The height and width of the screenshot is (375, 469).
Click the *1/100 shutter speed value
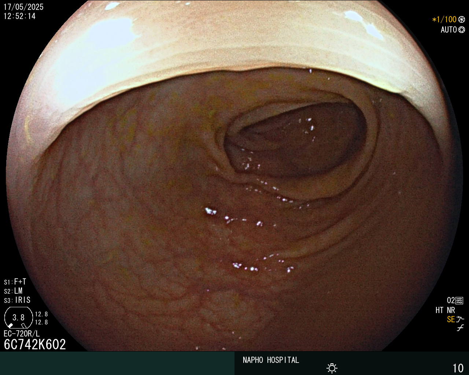(x=444, y=19)
